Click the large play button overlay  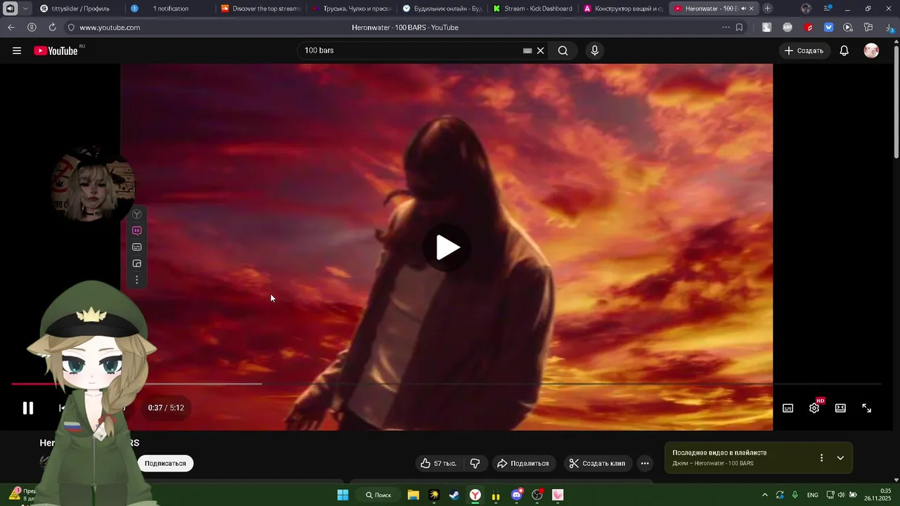(447, 247)
